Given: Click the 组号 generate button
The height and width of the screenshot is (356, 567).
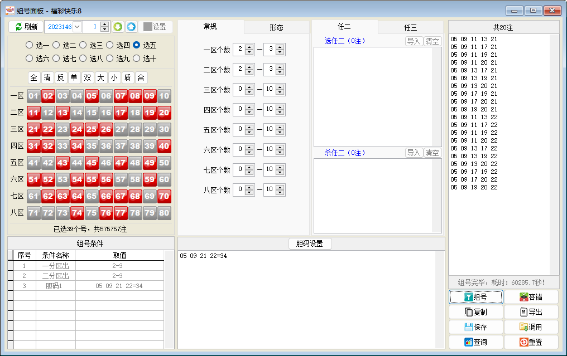Looking at the screenshot, I should (x=475, y=297).
